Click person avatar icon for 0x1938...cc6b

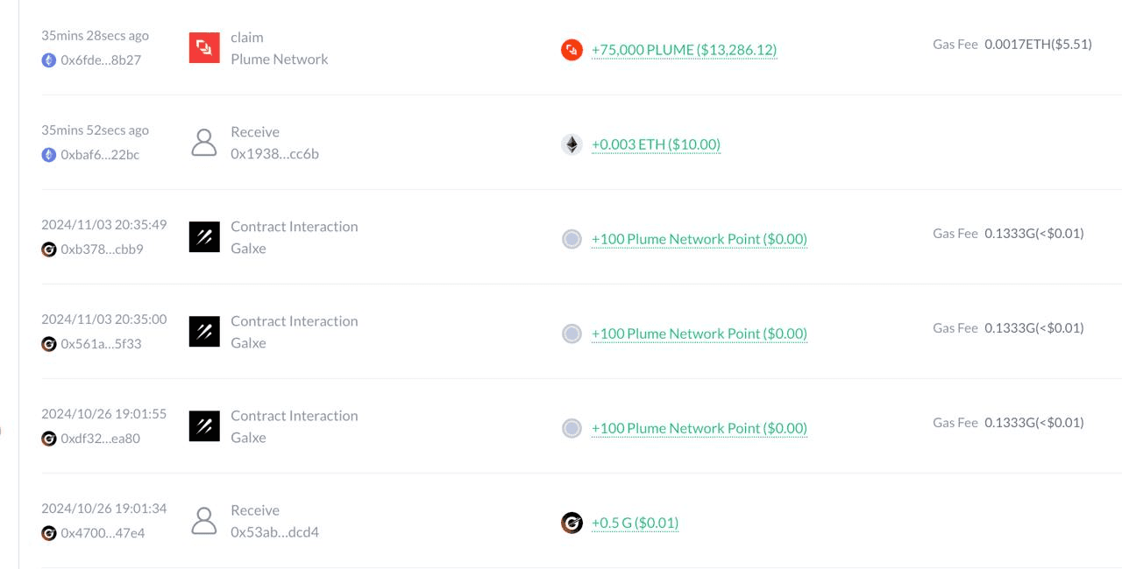(204, 142)
